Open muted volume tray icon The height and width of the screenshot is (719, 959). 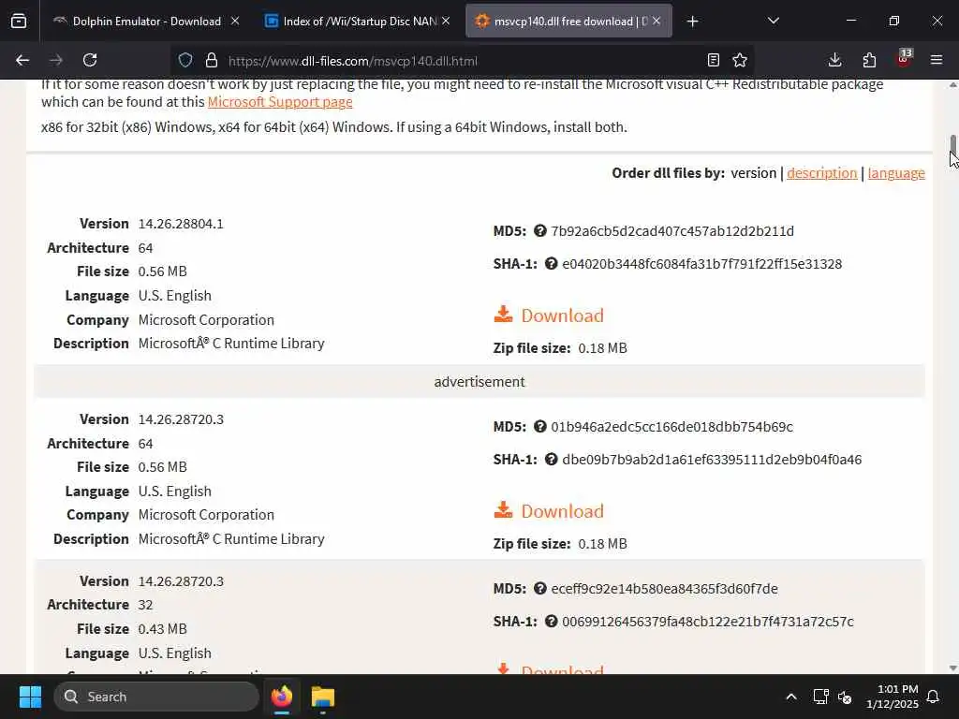[845, 697]
